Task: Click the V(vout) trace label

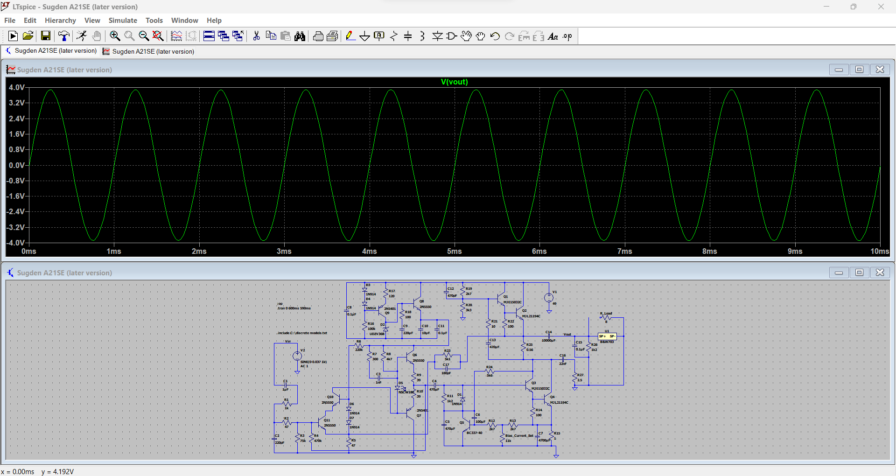Action: pos(455,82)
